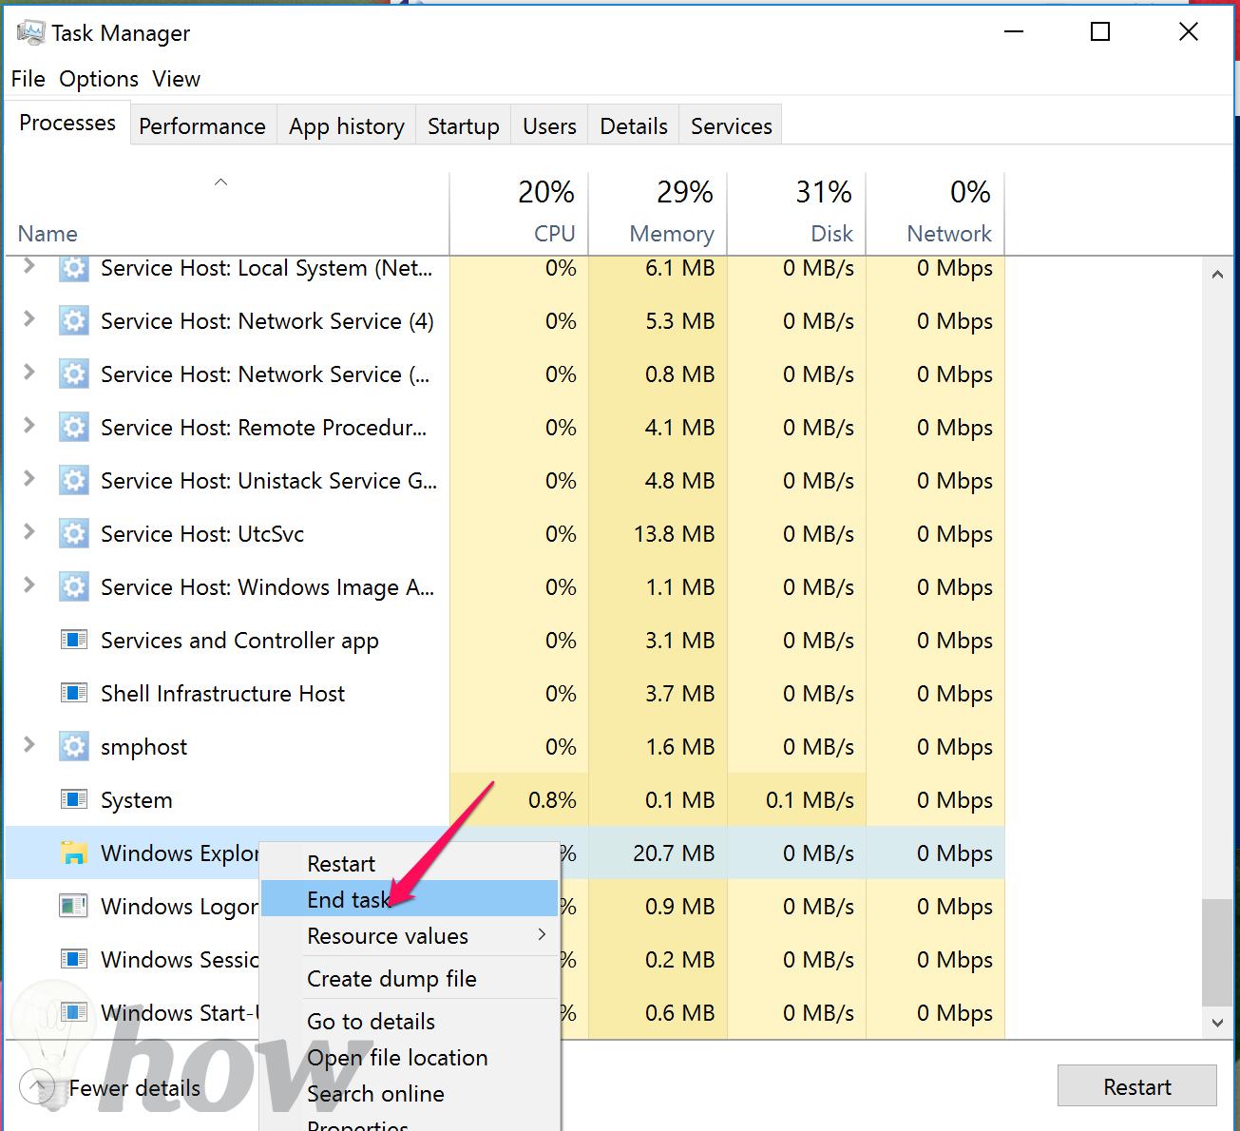Sort by the Memory column header
The image size is (1240, 1131).
(x=658, y=214)
